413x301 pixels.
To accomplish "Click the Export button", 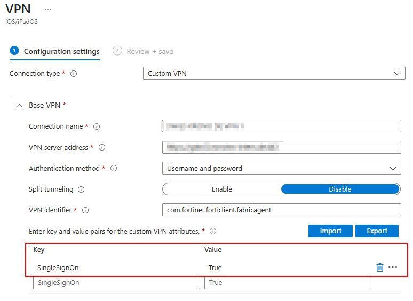I will 377,231.
